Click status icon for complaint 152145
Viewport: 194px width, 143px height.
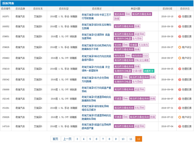[x=180, y=99]
